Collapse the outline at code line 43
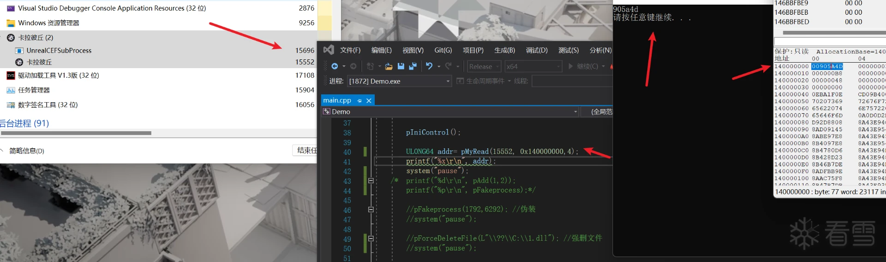This screenshot has width=886, height=262. coord(371,180)
